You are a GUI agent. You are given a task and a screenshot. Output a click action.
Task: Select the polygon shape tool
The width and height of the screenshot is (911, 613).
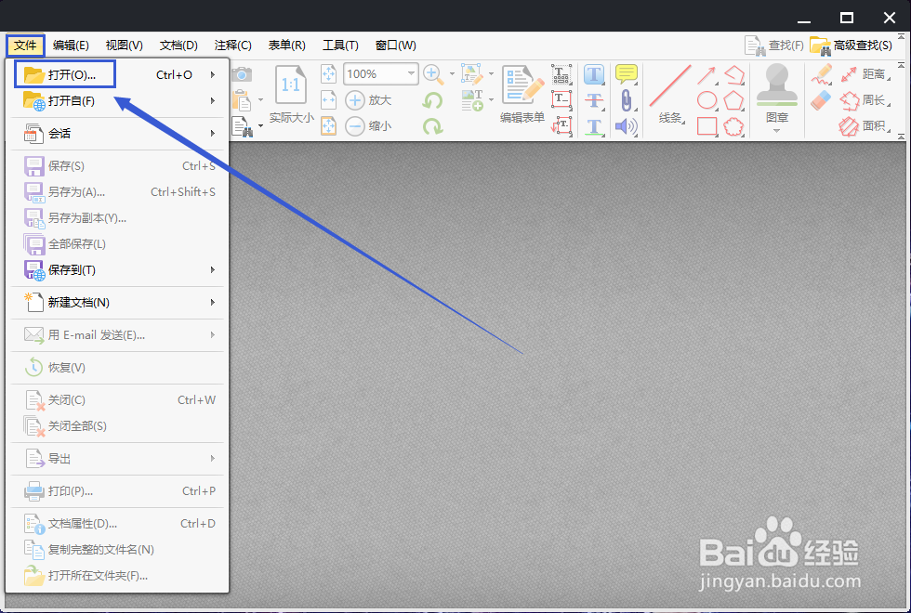[733, 100]
